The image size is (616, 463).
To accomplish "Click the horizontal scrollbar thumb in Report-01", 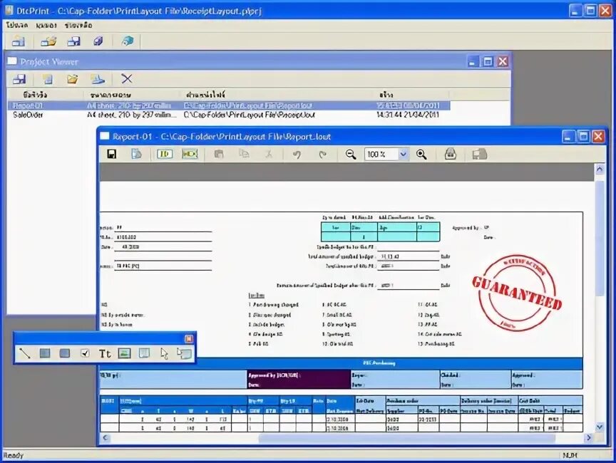I will pyautogui.click(x=407, y=438).
